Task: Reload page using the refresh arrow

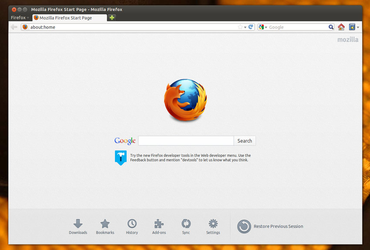Action: [251, 27]
